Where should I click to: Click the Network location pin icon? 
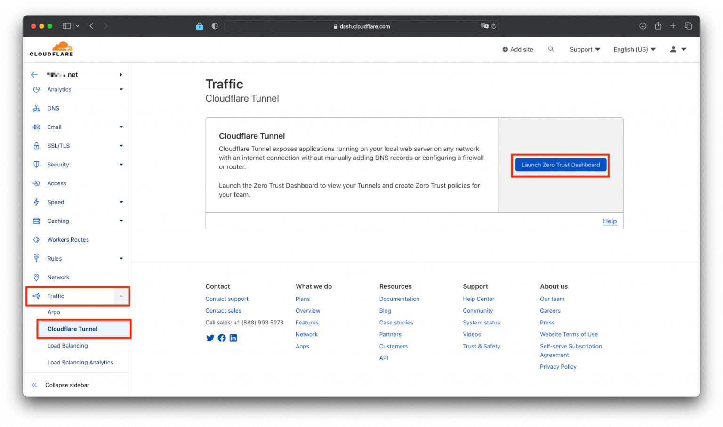tap(37, 277)
